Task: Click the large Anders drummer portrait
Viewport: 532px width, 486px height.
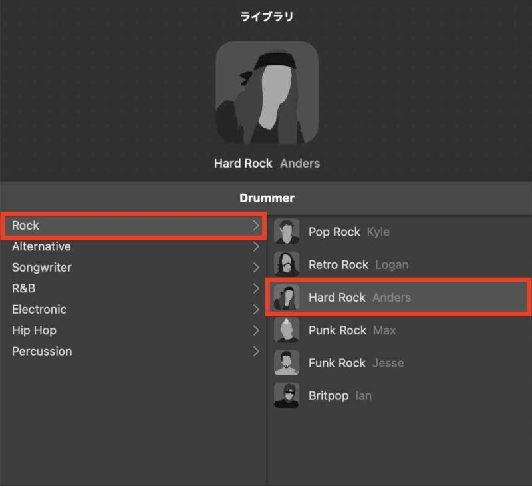Action: coord(267,93)
